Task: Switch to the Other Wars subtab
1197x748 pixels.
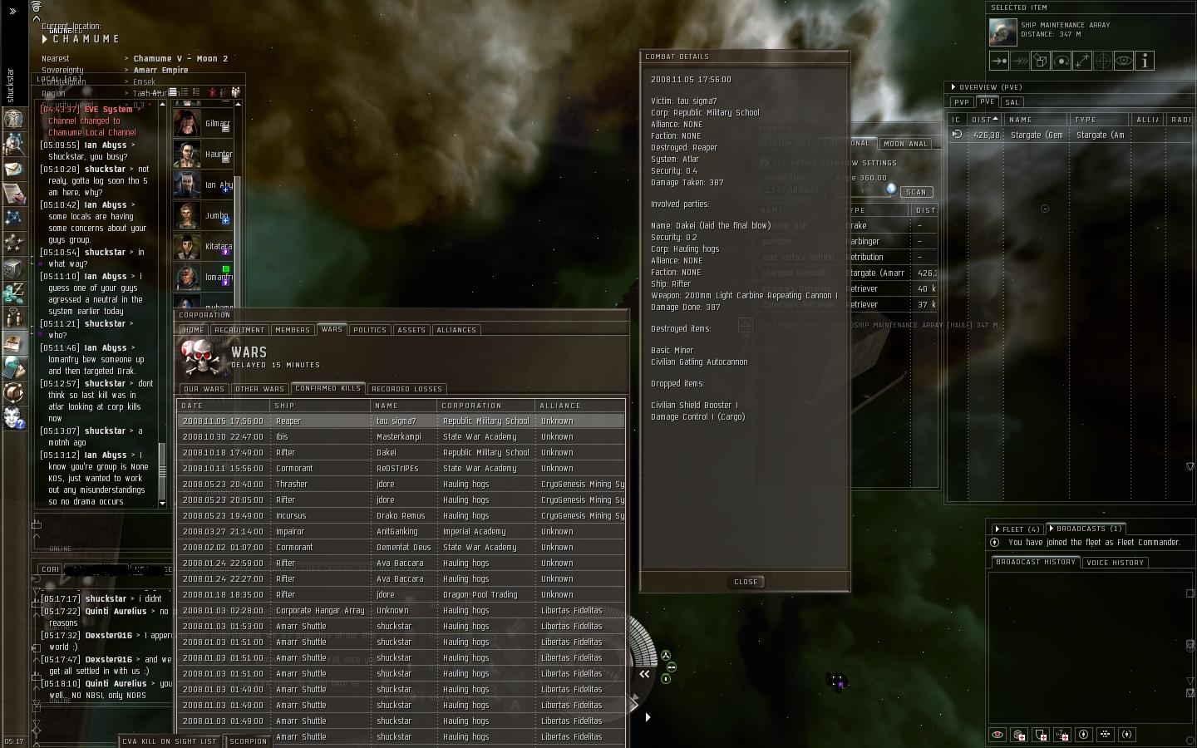Action: [260, 389]
